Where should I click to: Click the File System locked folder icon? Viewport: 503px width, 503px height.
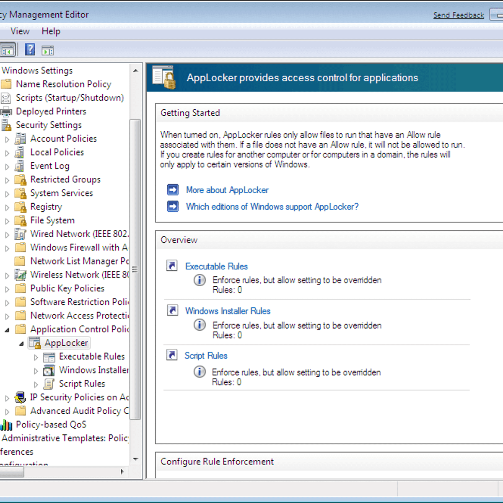[21, 220]
